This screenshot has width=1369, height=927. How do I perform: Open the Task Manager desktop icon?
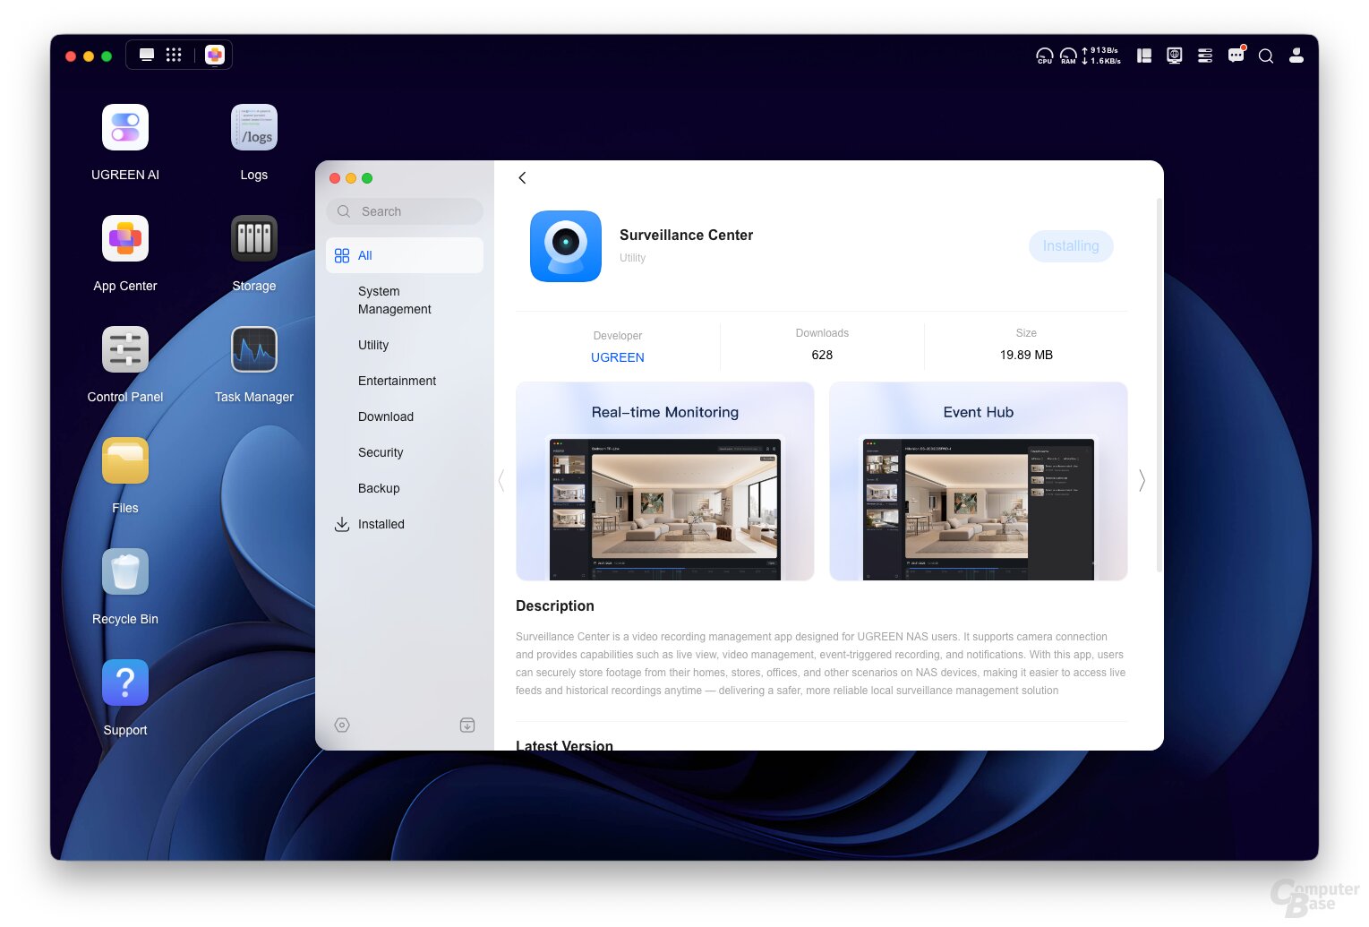(x=254, y=350)
